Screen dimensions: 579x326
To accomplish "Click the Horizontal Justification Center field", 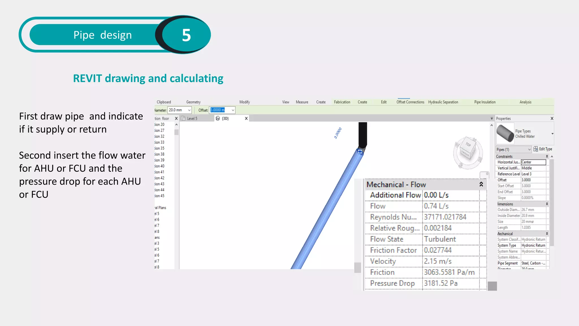I will point(533,162).
